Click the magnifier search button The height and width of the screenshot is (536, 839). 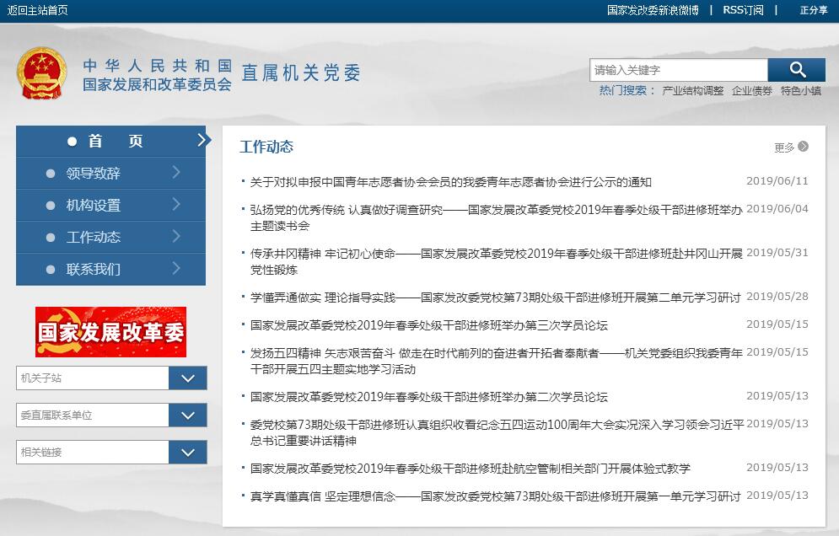tap(797, 70)
